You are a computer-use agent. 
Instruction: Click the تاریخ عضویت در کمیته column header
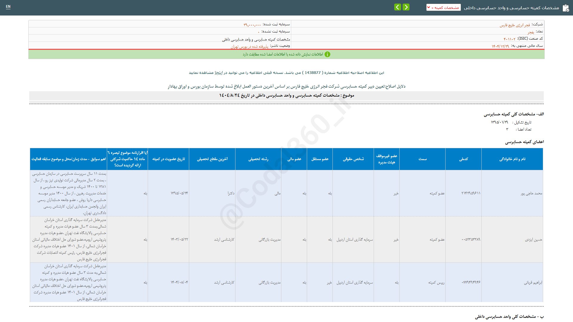pos(169,159)
